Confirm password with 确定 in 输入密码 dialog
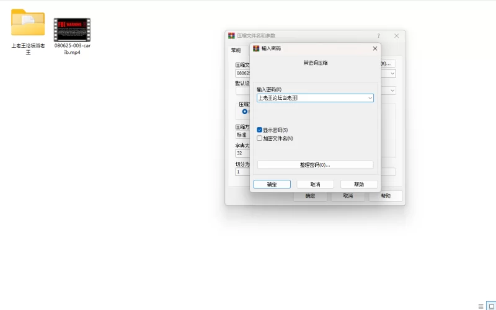The width and height of the screenshot is (496, 310). click(x=272, y=184)
